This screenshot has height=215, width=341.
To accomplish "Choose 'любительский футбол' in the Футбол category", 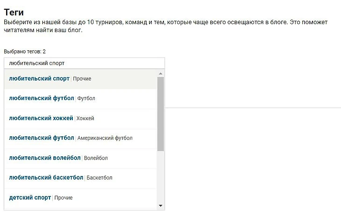I will (x=42, y=98).
